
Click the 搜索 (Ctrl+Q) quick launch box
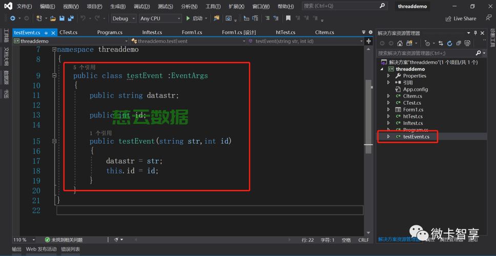click(345, 6)
